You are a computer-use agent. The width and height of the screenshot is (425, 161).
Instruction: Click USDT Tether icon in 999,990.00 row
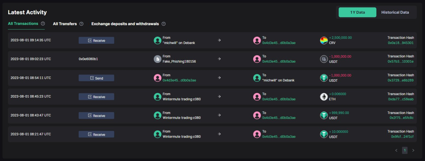pos(324,115)
